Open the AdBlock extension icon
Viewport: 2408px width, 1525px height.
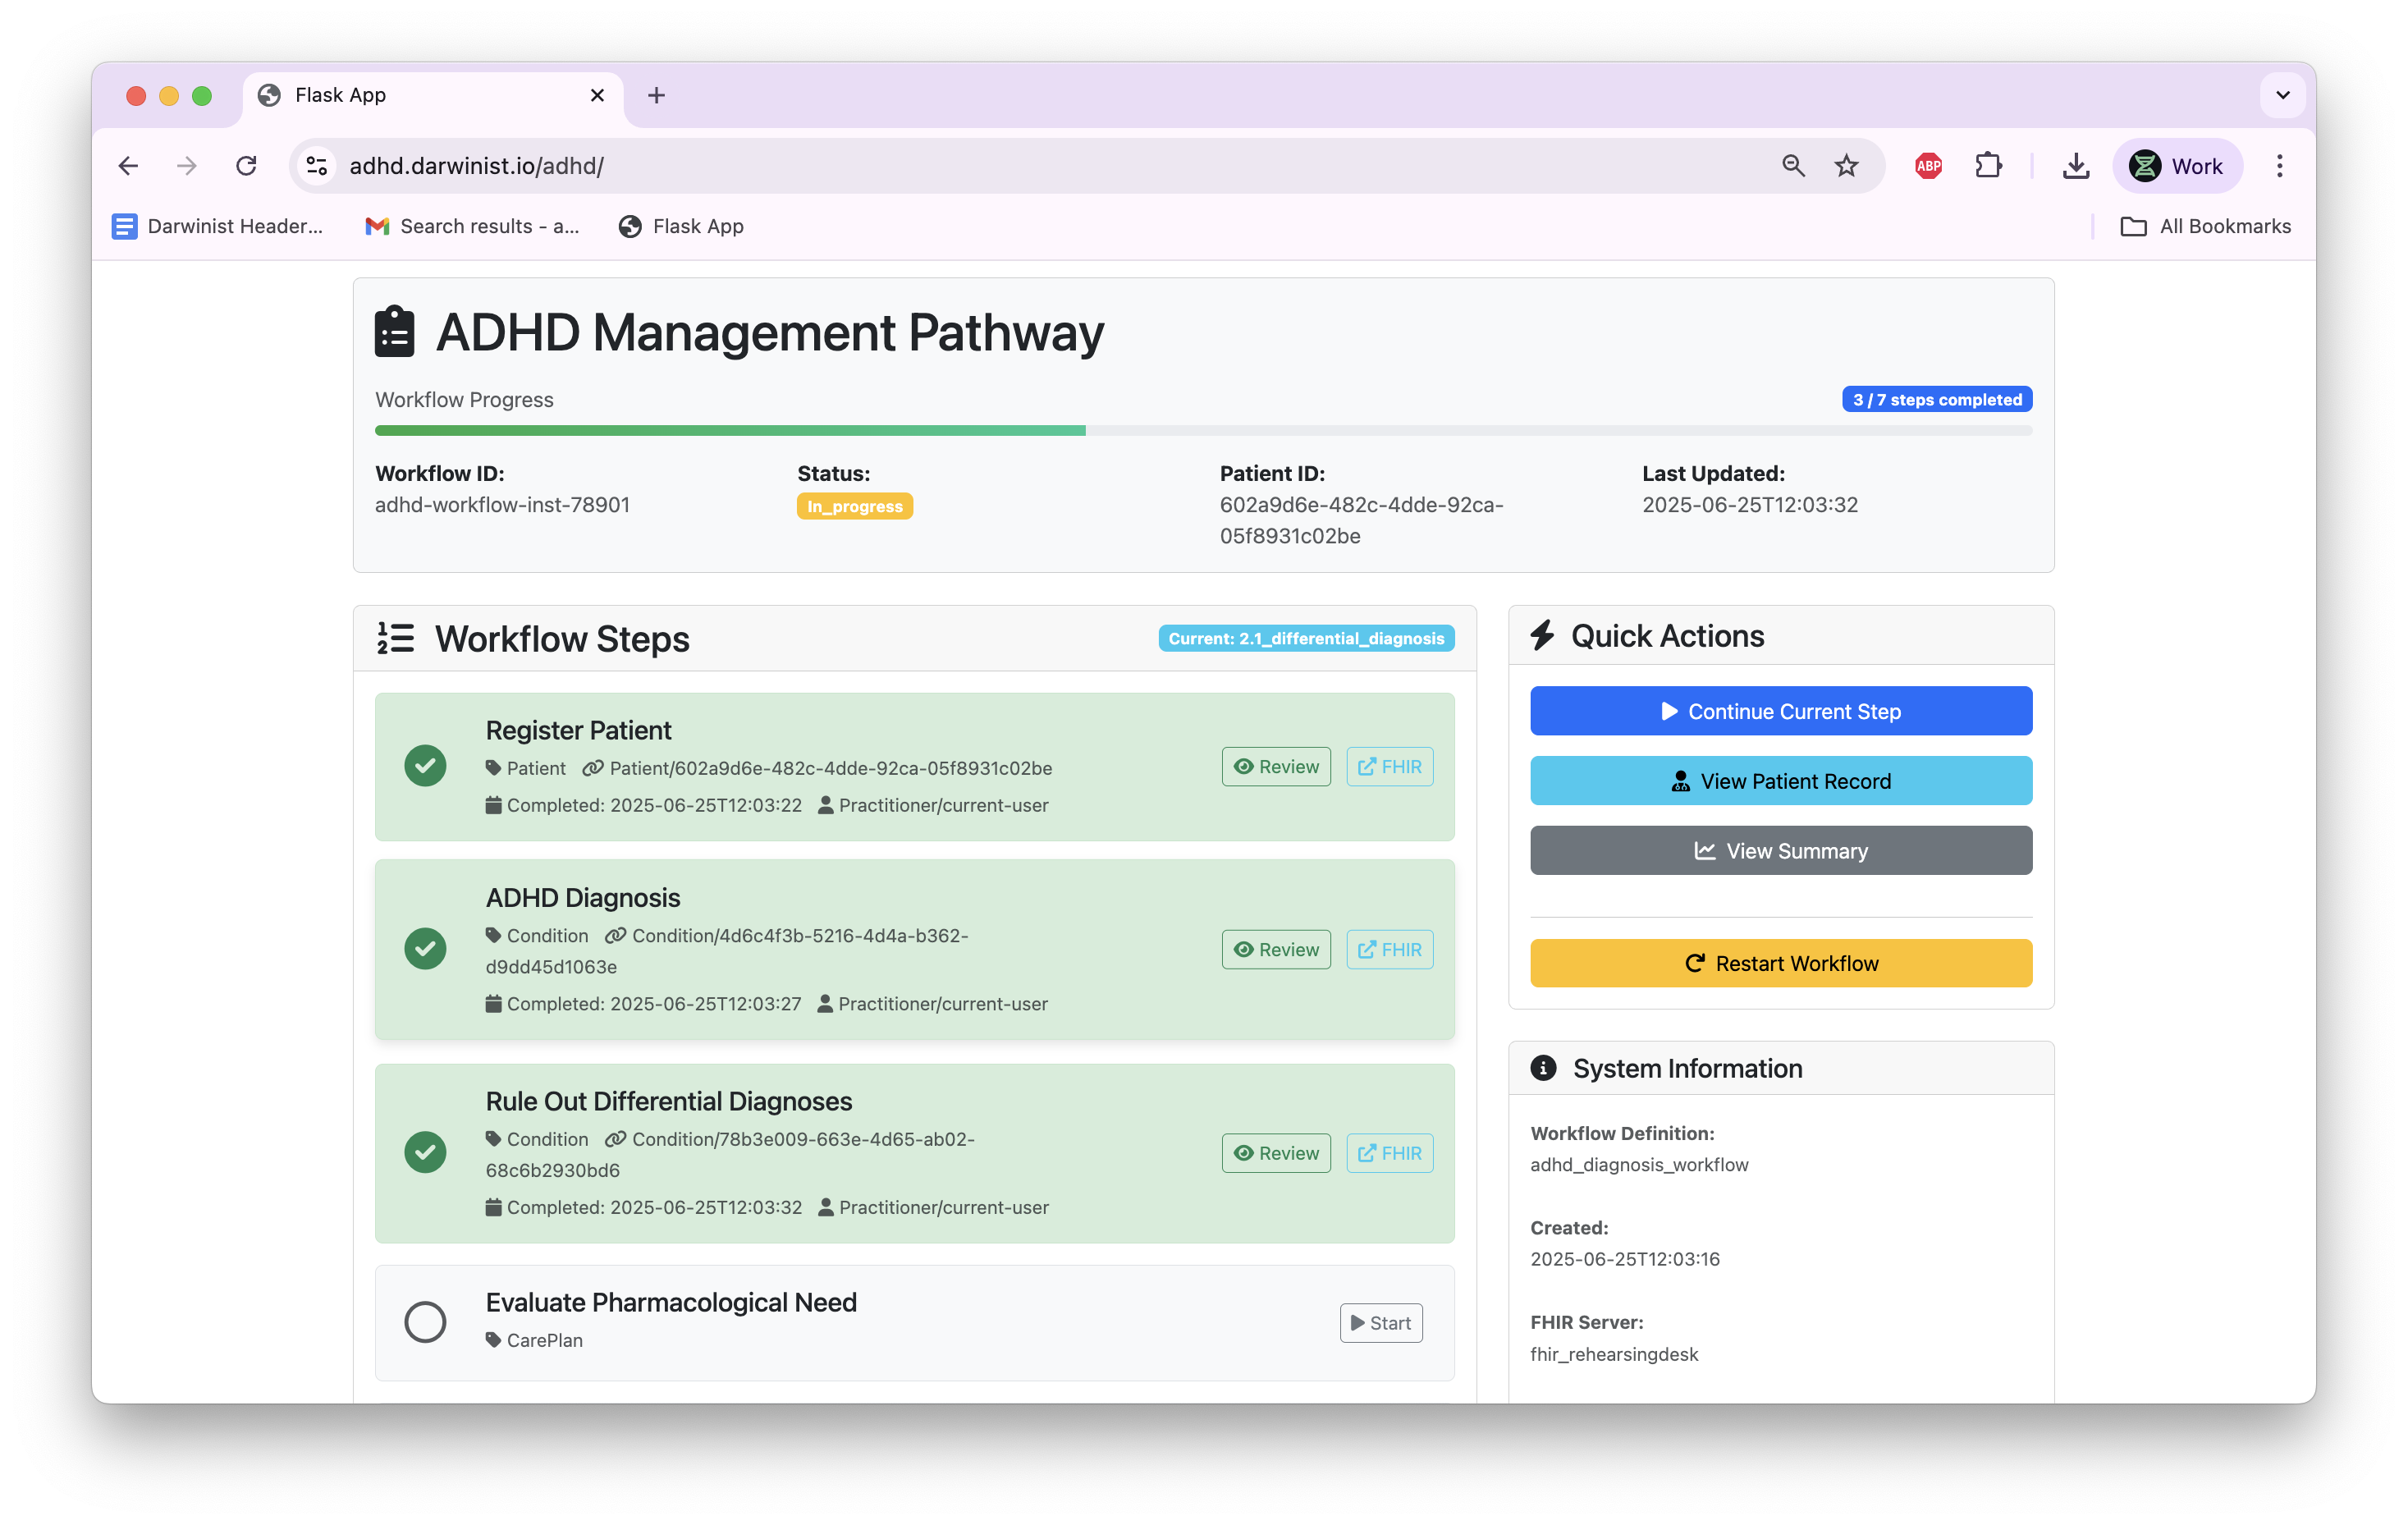pyautogui.click(x=1928, y=165)
